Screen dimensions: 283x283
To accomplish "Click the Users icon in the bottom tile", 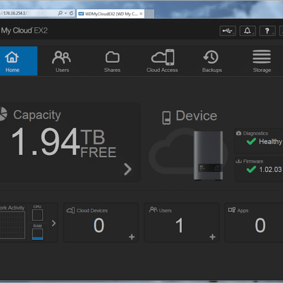I will (153, 210).
